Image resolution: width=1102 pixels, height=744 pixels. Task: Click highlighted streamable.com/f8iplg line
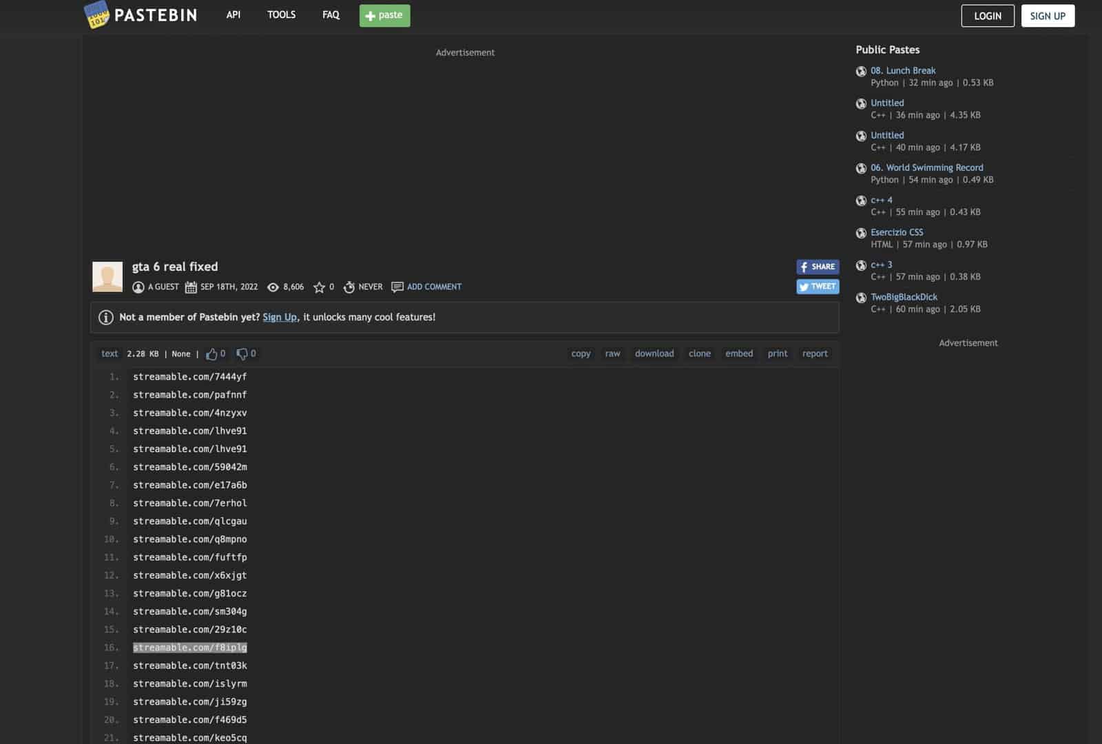click(190, 648)
